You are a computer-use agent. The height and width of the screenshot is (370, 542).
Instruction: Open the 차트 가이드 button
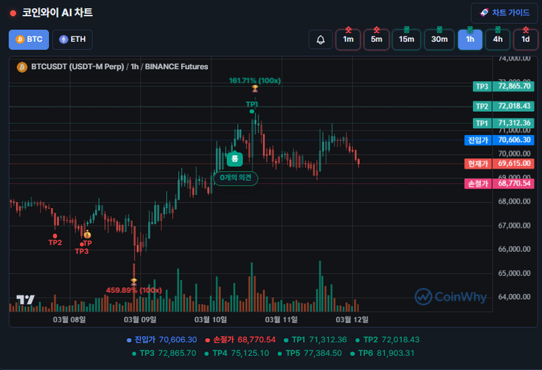point(504,13)
